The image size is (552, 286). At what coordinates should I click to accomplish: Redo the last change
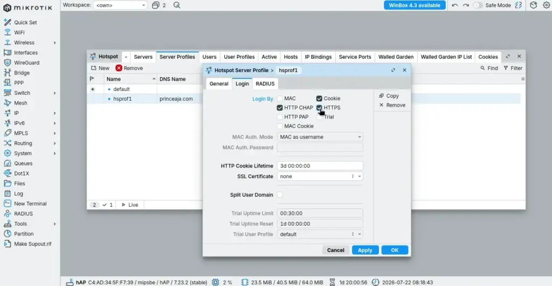[x=466, y=5]
